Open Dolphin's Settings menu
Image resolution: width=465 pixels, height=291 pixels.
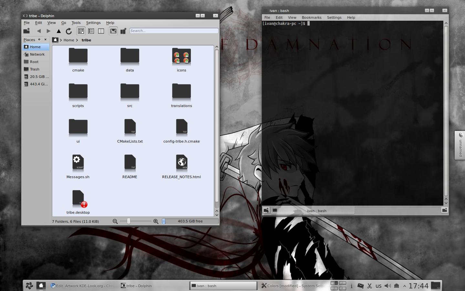coord(93,23)
